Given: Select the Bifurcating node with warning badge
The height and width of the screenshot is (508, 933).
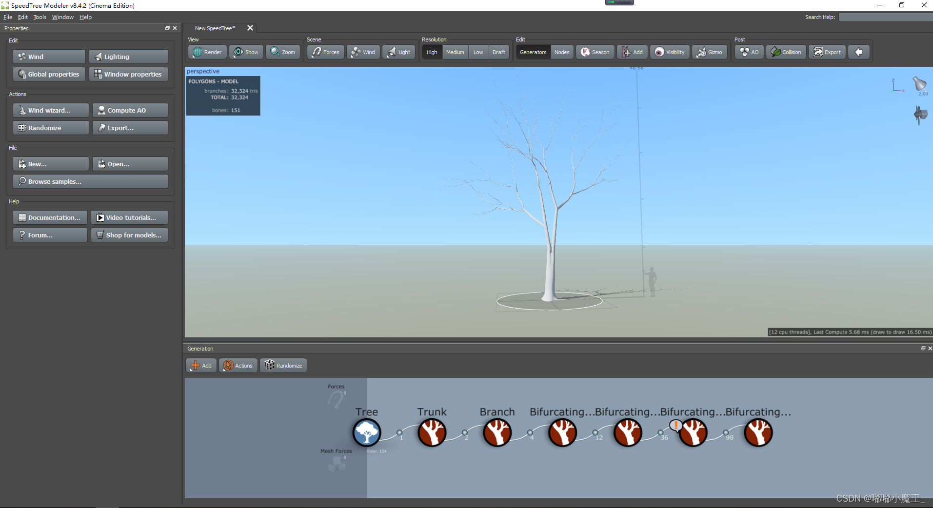Looking at the screenshot, I should click(694, 432).
